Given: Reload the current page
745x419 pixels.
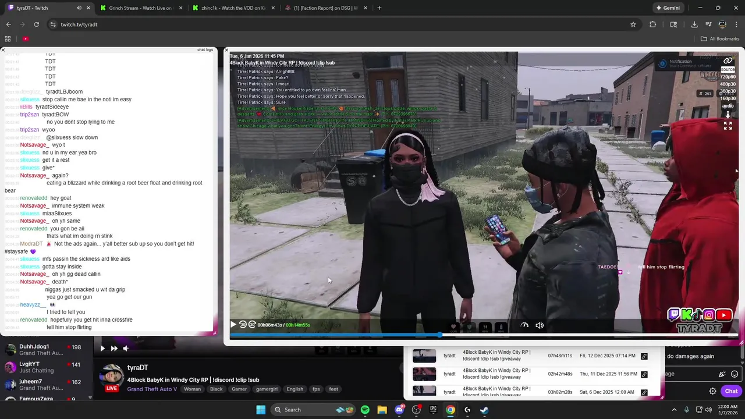Looking at the screenshot, I should (36, 24).
